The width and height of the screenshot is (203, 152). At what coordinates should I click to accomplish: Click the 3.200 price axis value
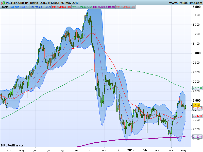click(x=196, y=34)
